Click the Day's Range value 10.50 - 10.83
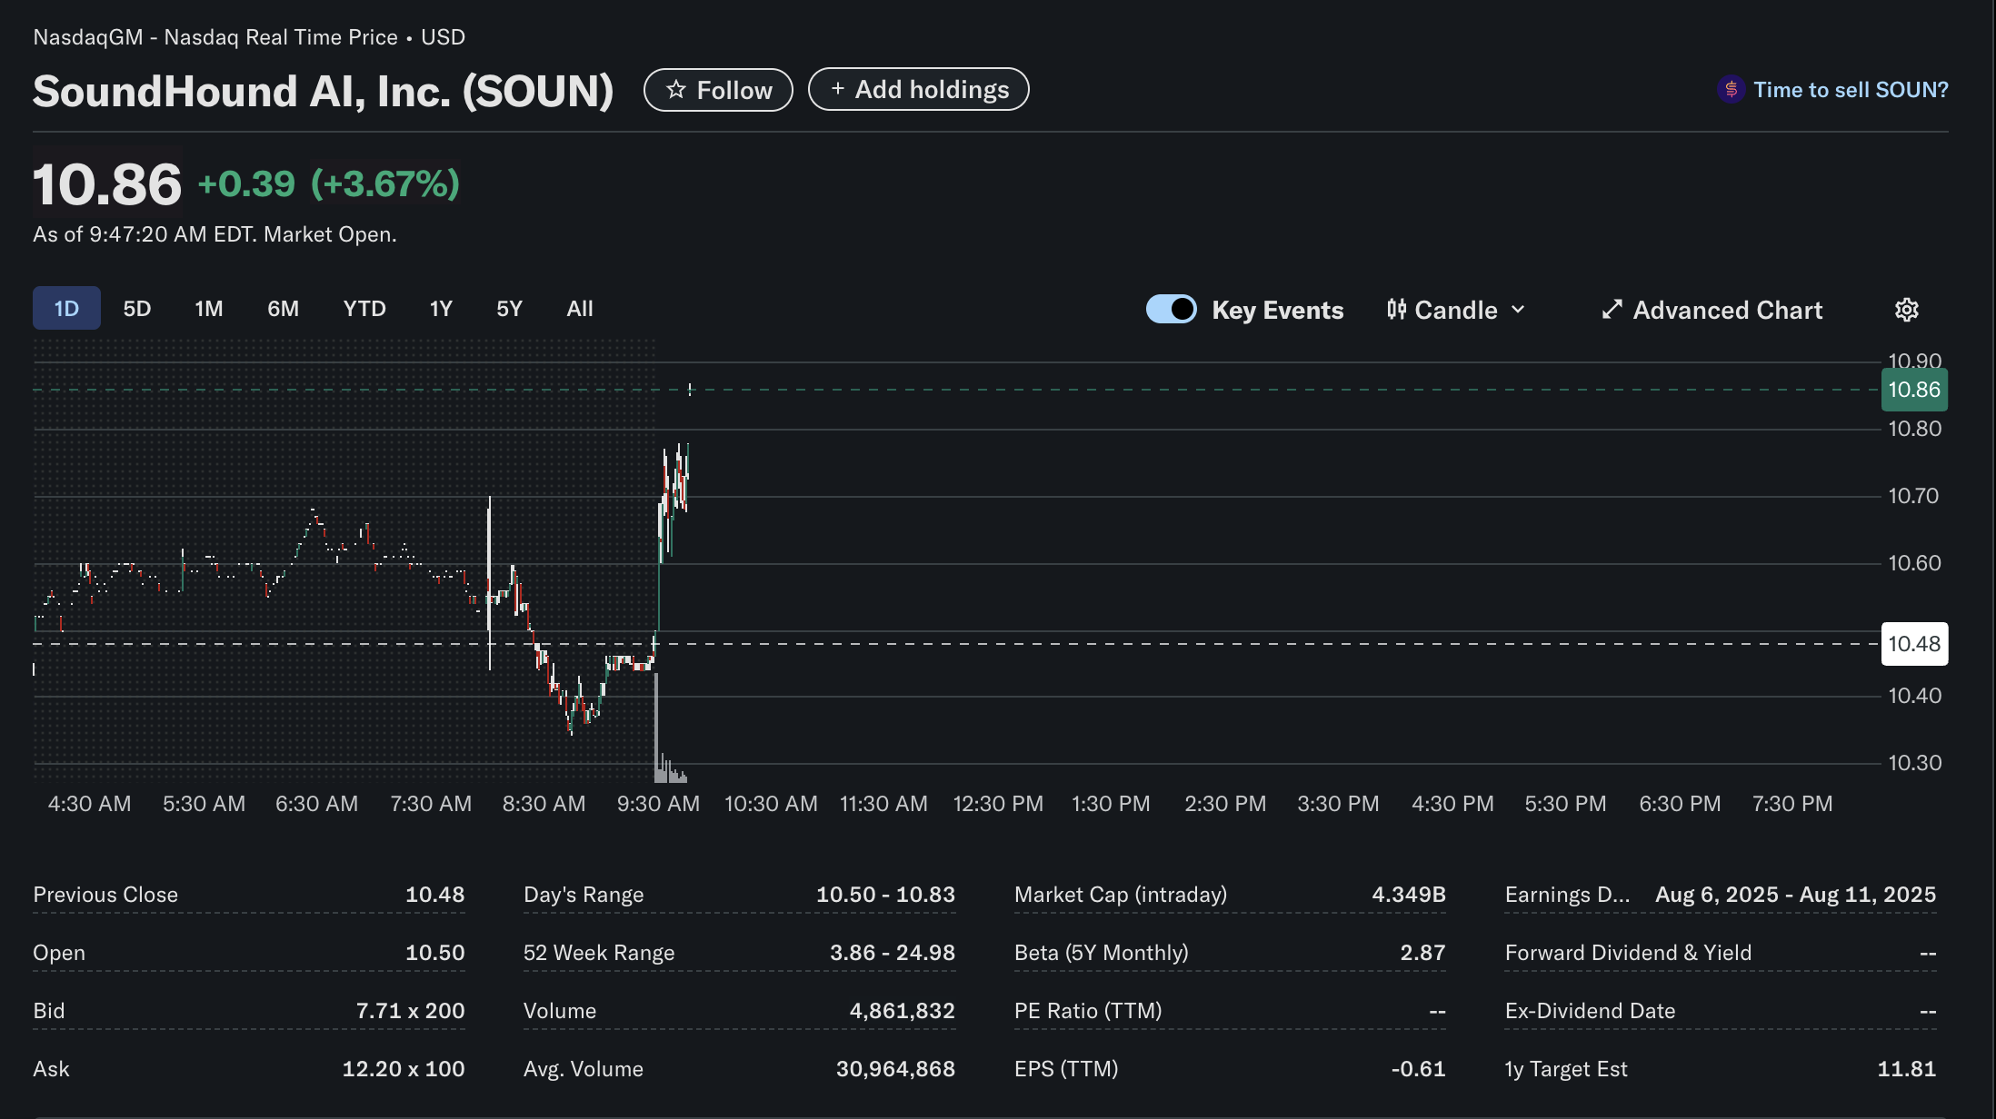This screenshot has width=1996, height=1119. tap(885, 895)
